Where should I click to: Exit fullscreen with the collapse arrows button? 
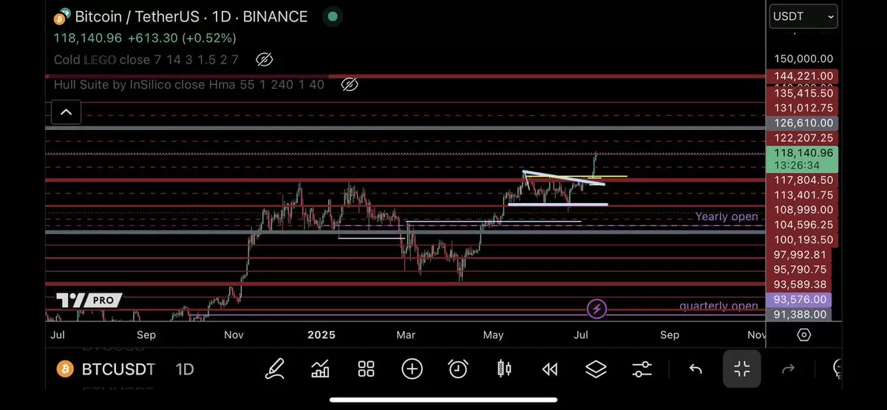point(741,369)
